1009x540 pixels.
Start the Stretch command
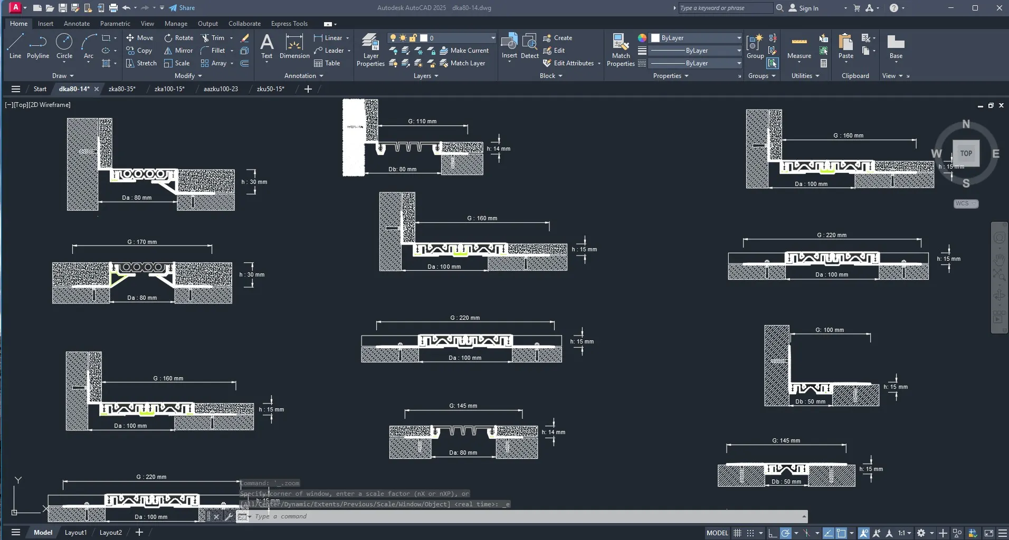tap(141, 63)
